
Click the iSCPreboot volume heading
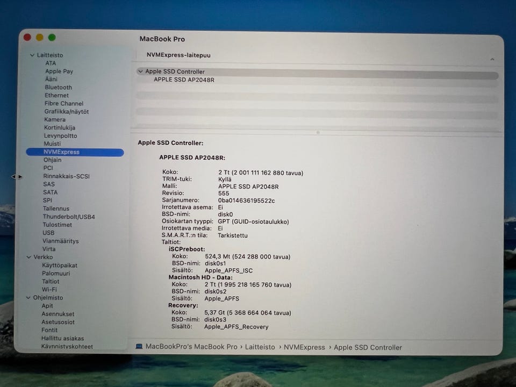pyautogui.click(x=187, y=249)
